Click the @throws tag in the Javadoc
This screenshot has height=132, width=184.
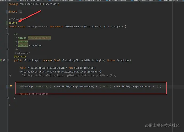coord(23,45)
